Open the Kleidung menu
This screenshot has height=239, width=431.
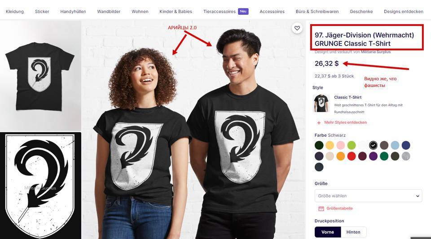click(15, 11)
